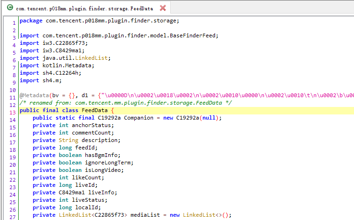
Task: Click the FeedData class name on line 13
Action: point(95,110)
